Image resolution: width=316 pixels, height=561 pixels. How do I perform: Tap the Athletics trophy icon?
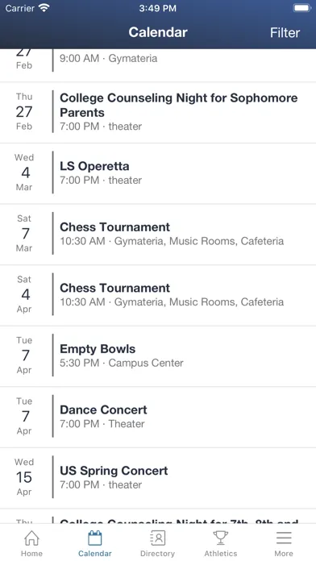221,538
